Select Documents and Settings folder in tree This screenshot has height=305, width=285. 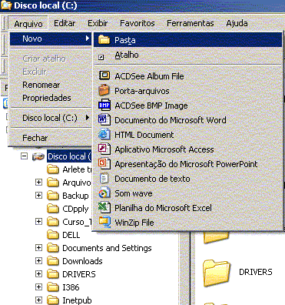tap(107, 248)
